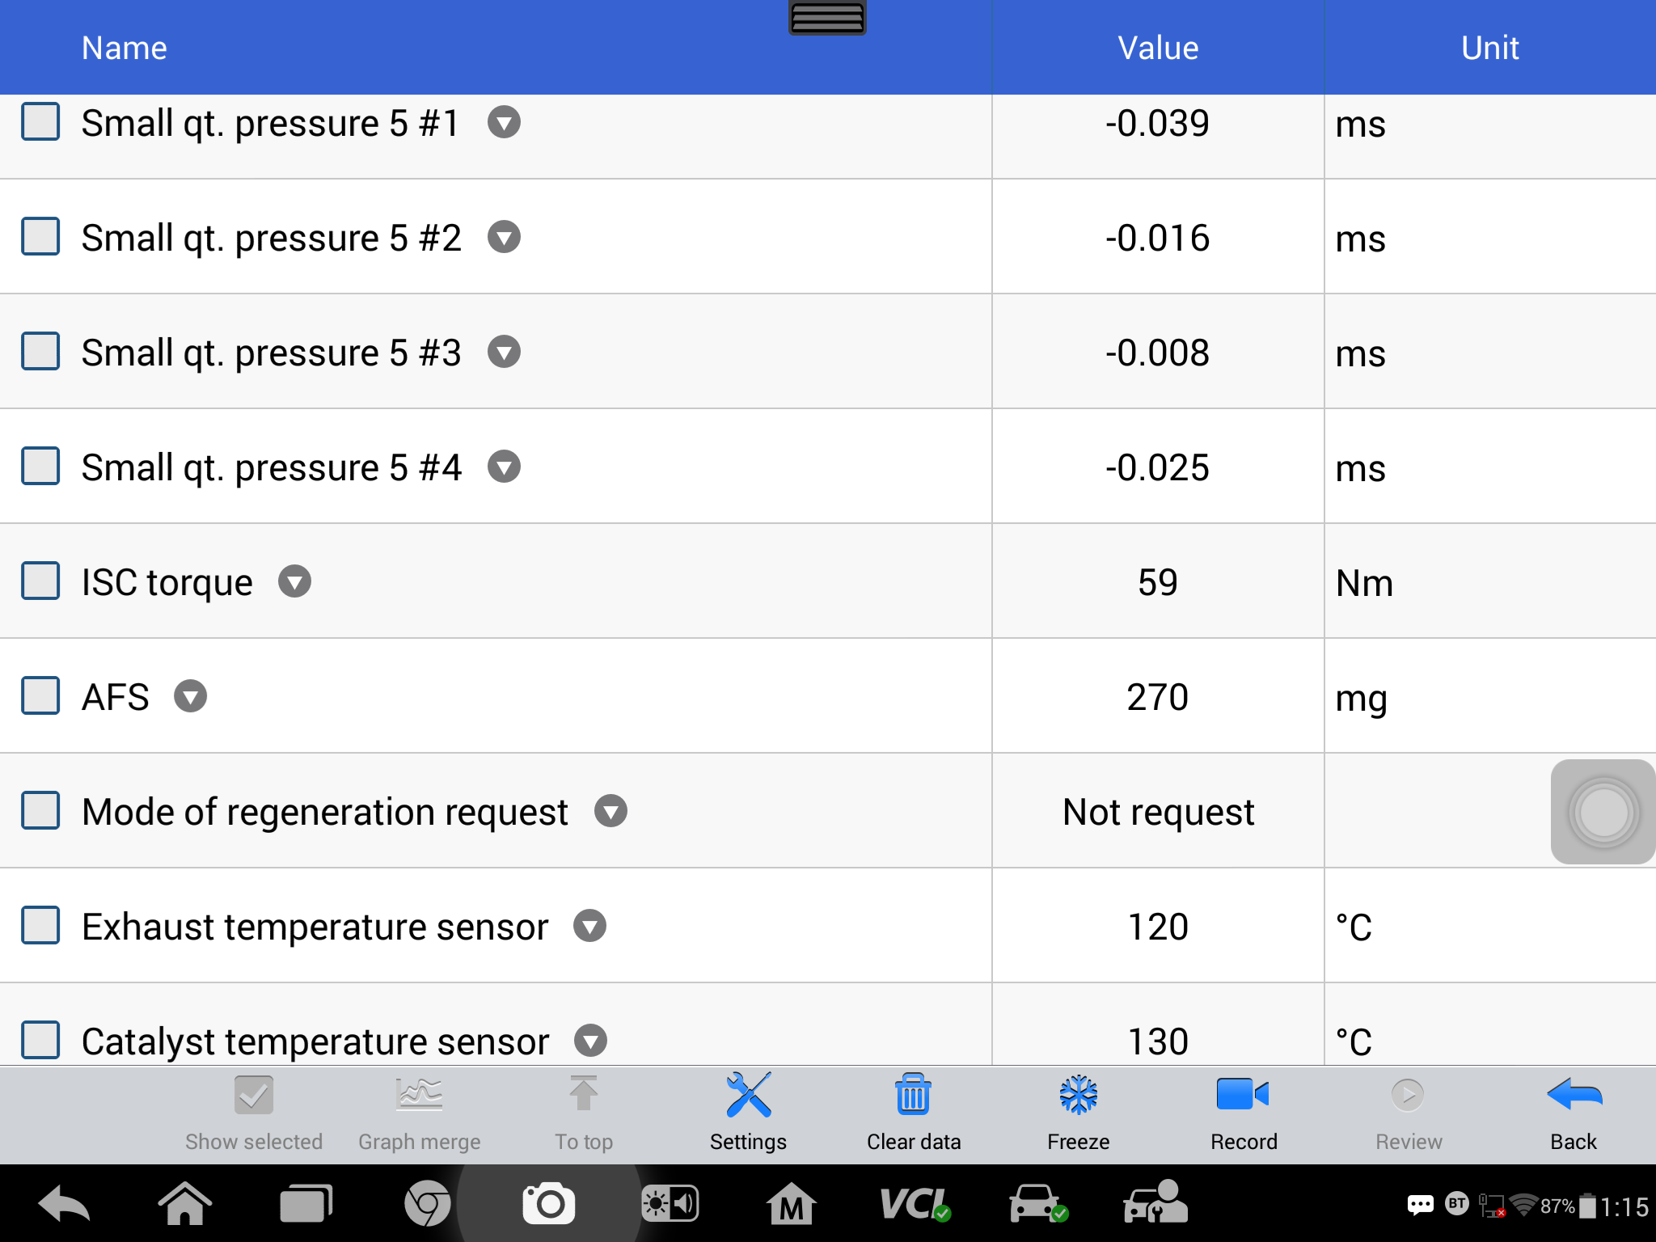Open Catalyst temperature sensor dropdown arrow
Screen dimensions: 1656x1242
pos(590,1041)
